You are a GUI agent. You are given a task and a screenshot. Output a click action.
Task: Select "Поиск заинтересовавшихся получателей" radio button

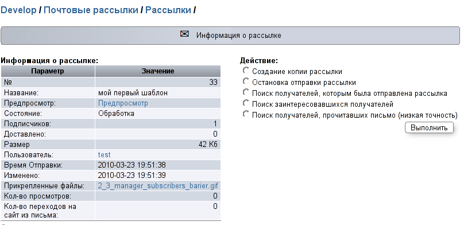(246, 103)
